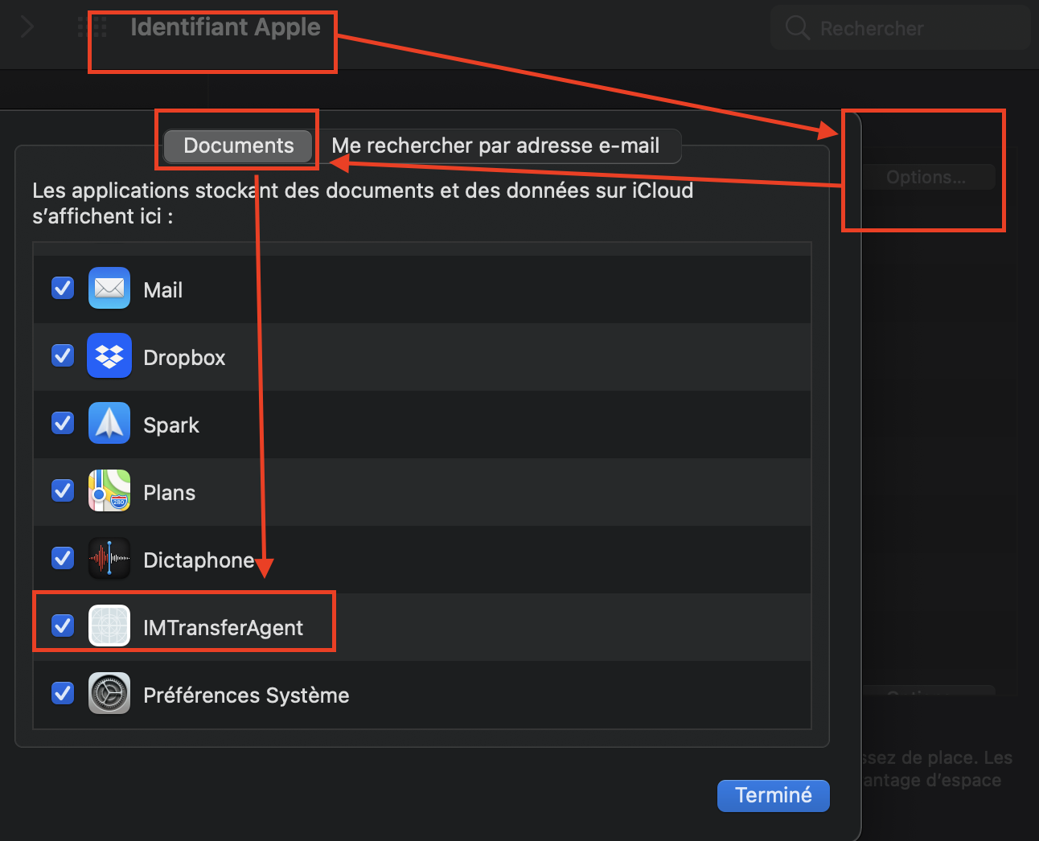
Task: Select the Préférences Système row label
Action: coord(246,695)
